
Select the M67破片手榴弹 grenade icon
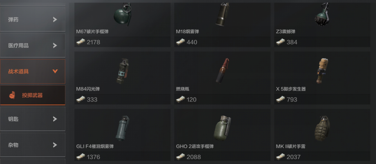[x=123, y=14]
